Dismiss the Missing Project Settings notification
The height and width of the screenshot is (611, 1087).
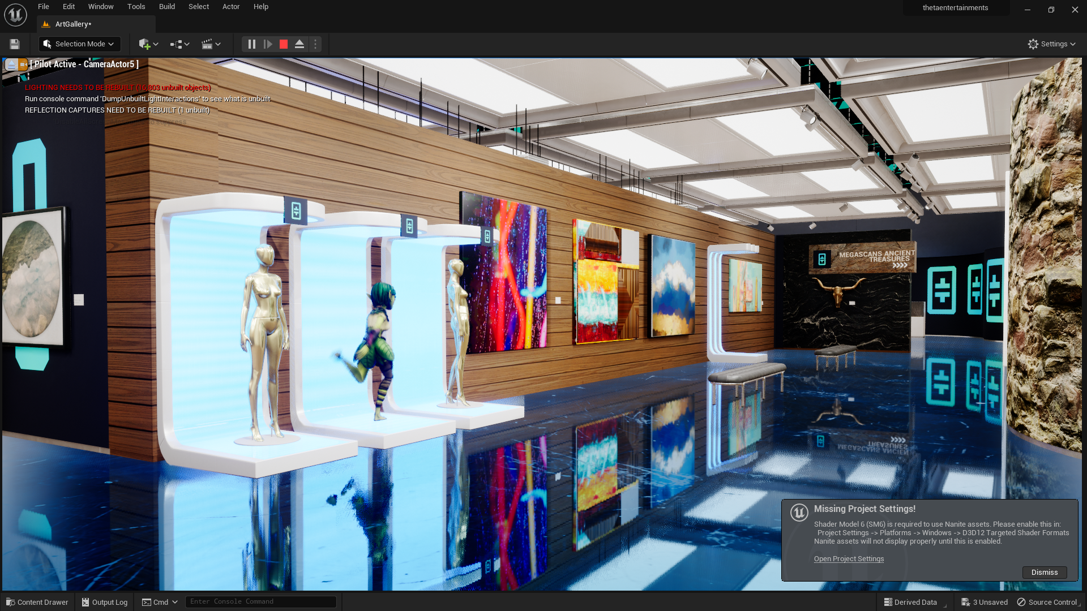pyautogui.click(x=1044, y=573)
